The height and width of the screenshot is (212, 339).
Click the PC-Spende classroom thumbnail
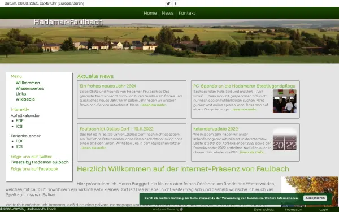285,101
